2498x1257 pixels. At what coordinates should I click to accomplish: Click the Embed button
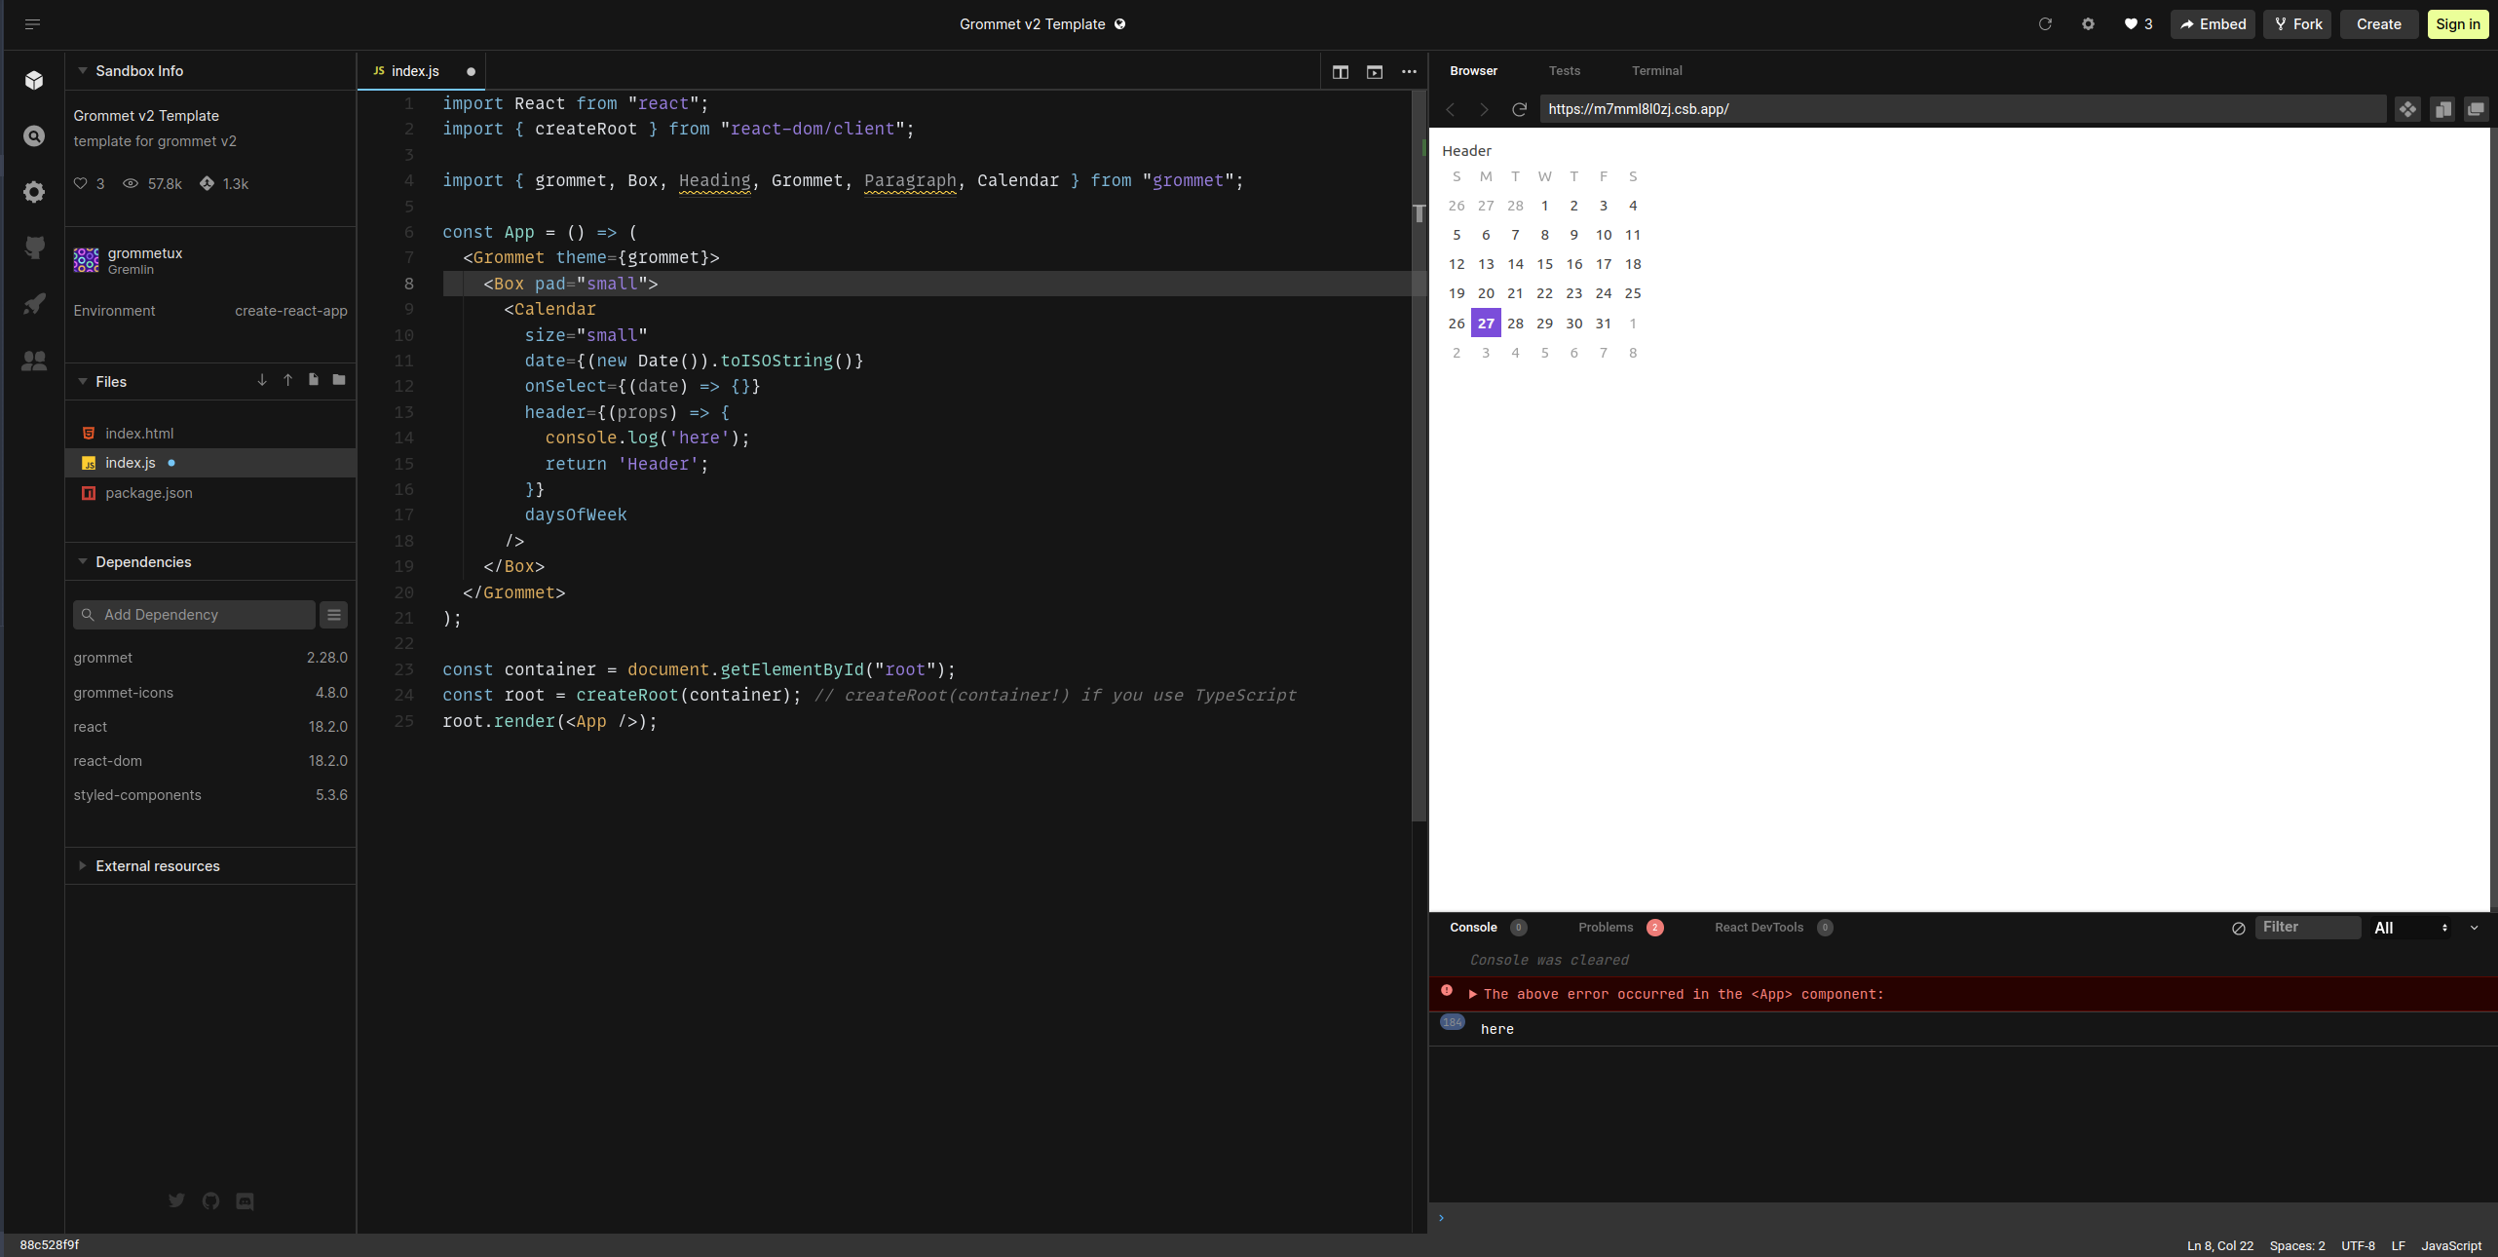coord(2213,24)
